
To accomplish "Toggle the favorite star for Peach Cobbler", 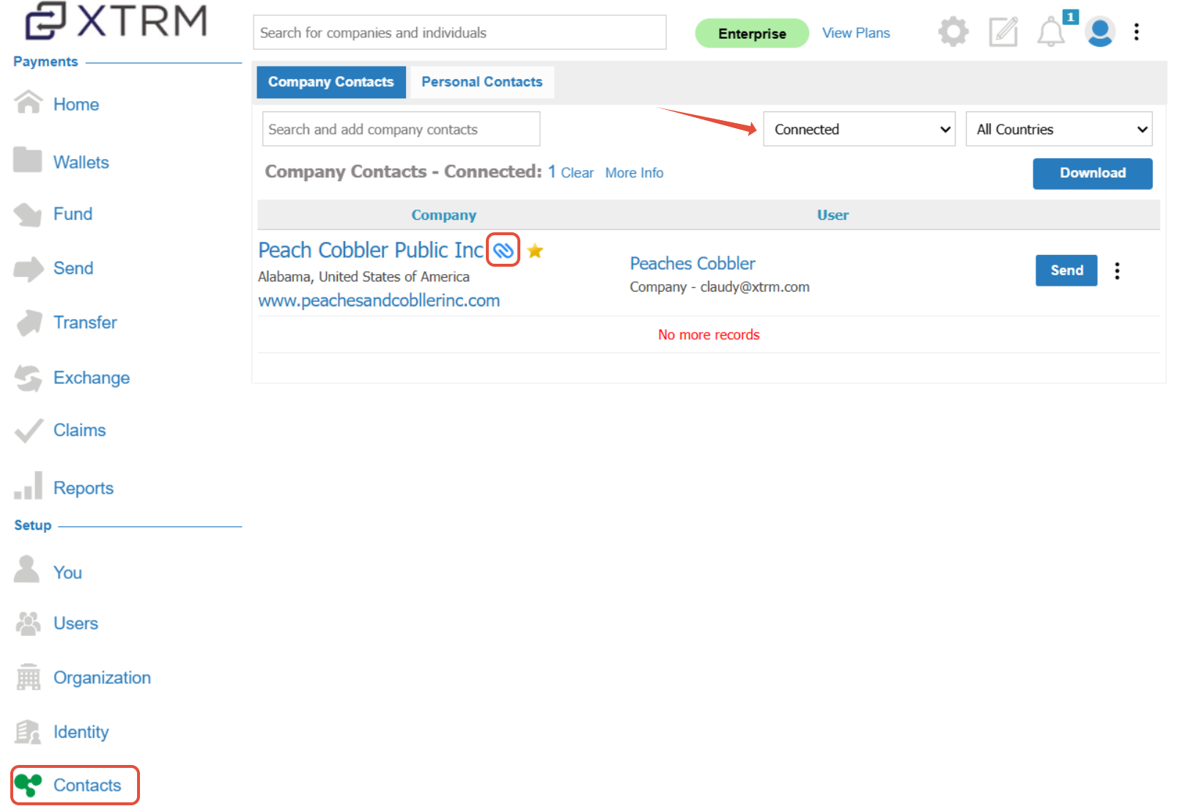I will pos(535,251).
